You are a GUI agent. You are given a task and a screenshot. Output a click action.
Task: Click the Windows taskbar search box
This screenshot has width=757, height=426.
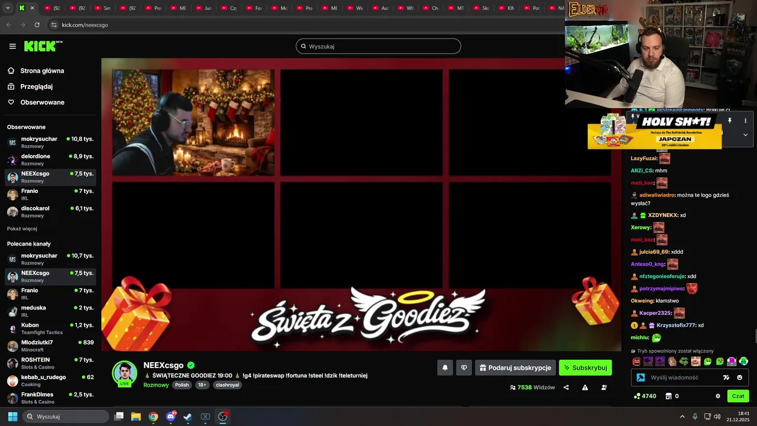[66, 417]
